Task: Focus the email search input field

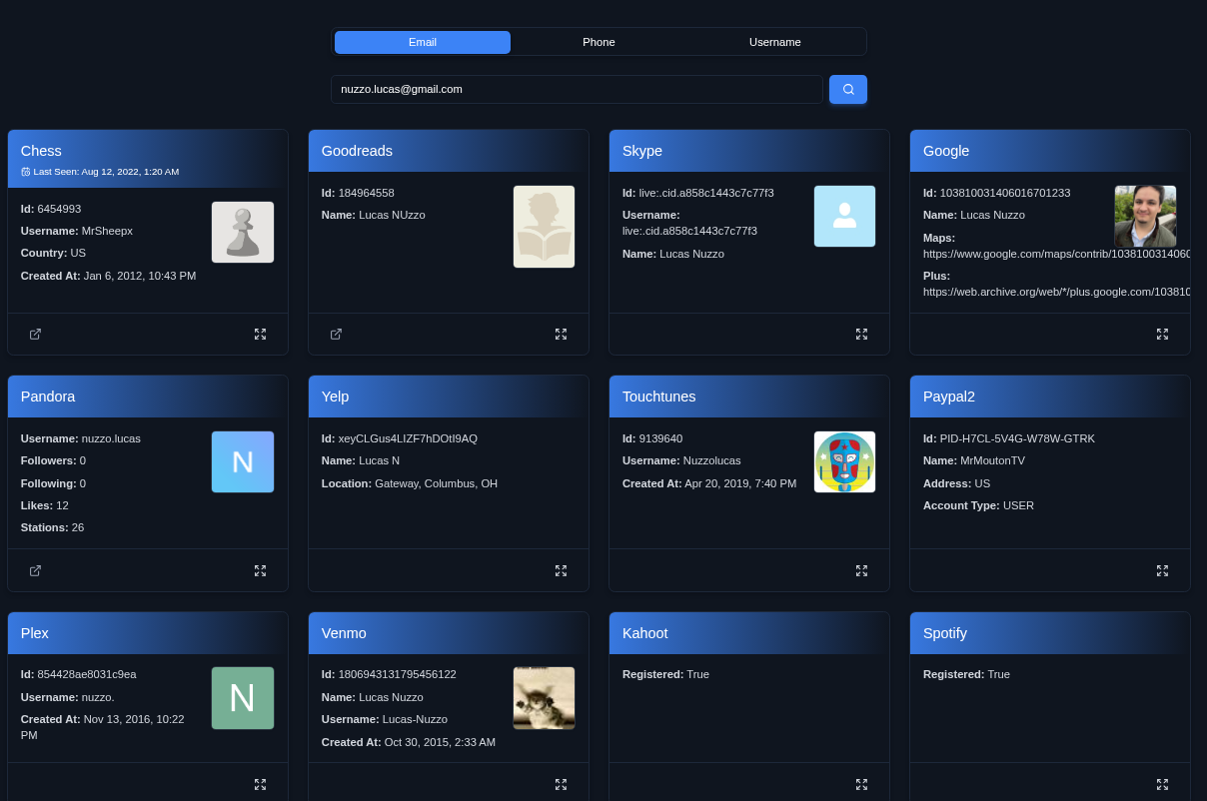Action: pos(577,89)
